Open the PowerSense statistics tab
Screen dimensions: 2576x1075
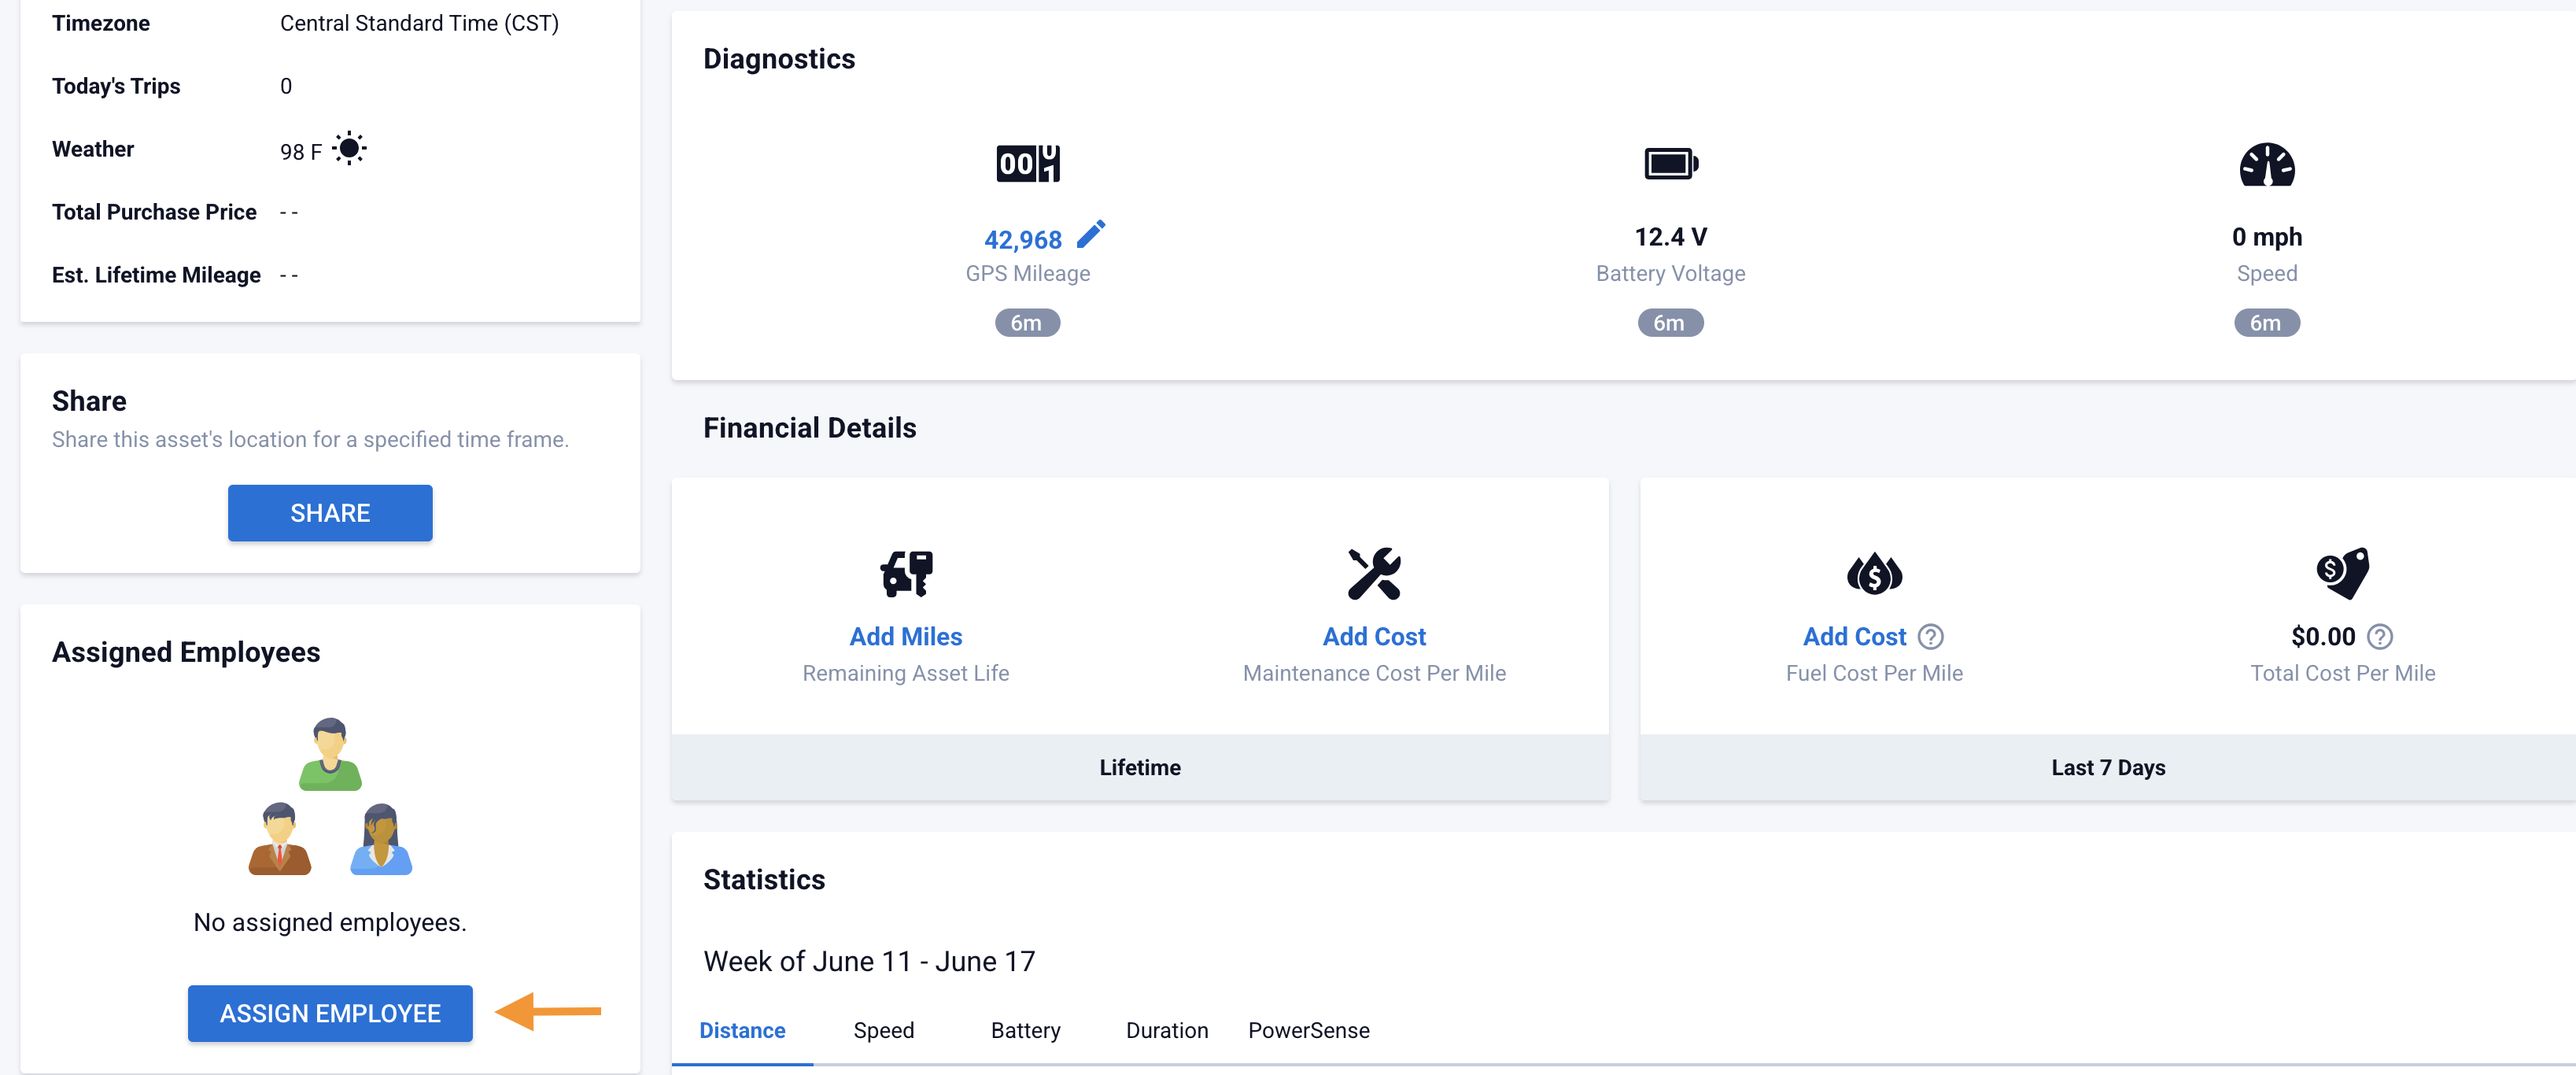click(1308, 1030)
